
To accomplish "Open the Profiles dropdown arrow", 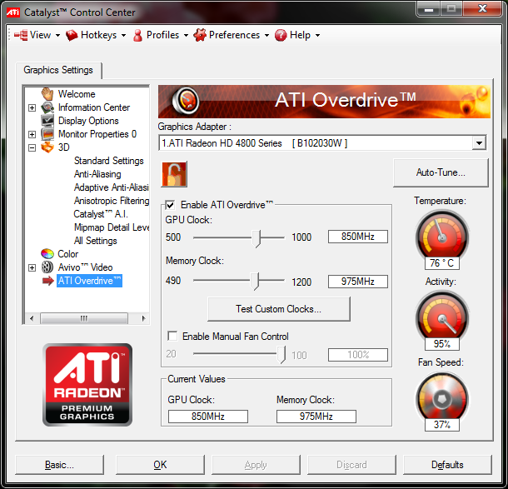I will (186, 35).
